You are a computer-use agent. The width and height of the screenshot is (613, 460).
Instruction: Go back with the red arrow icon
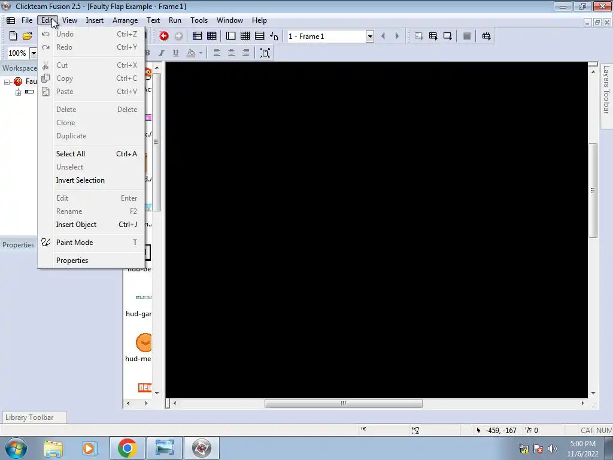point(164,36)
